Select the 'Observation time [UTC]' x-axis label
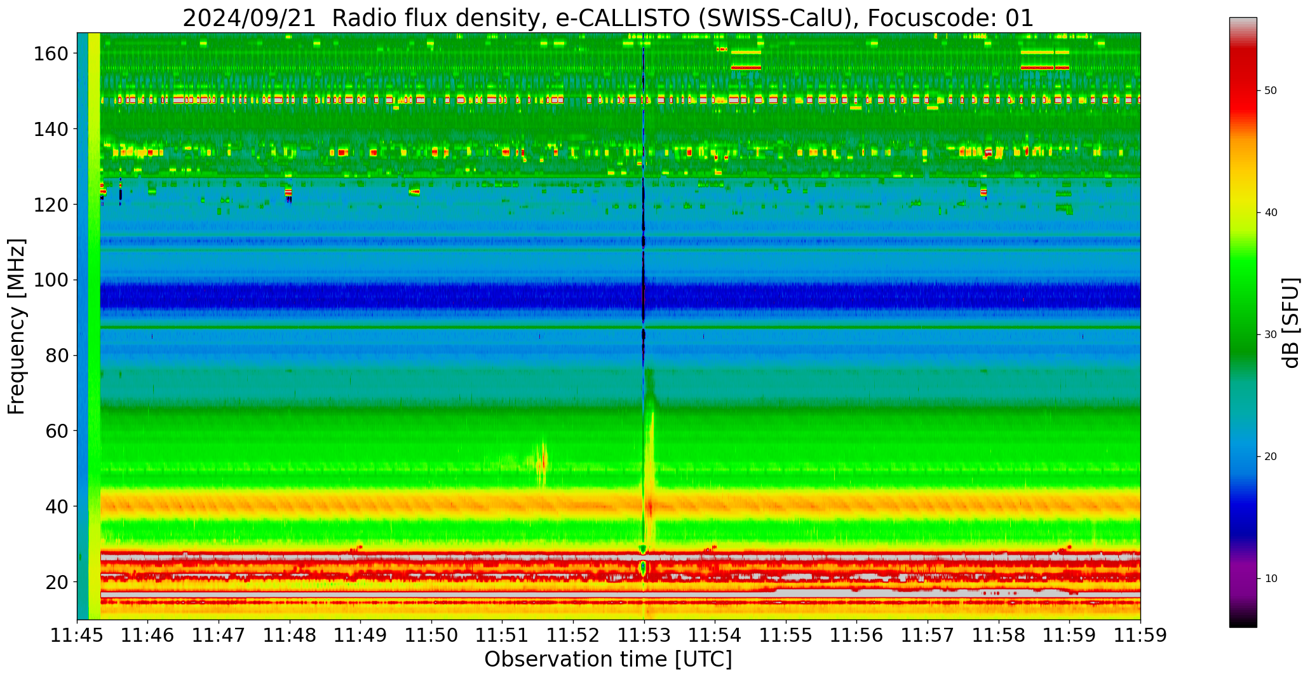 pos(608,659)
